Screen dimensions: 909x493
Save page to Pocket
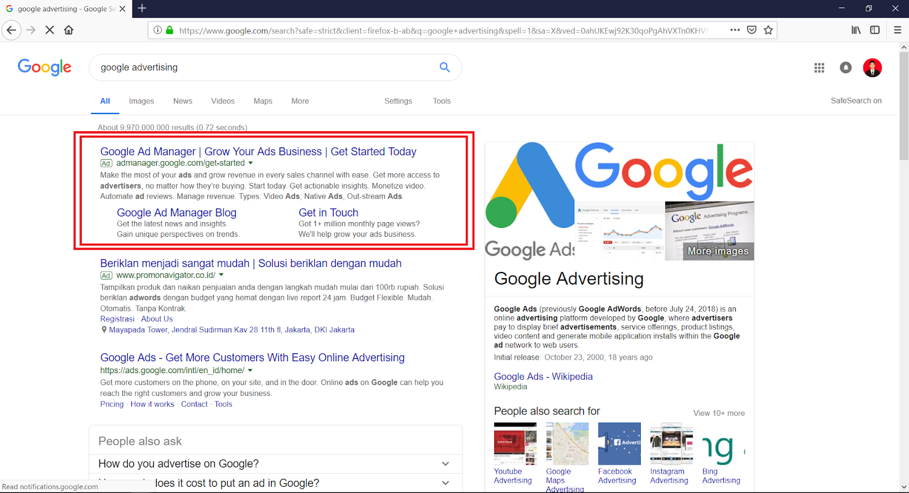point(752,30)
